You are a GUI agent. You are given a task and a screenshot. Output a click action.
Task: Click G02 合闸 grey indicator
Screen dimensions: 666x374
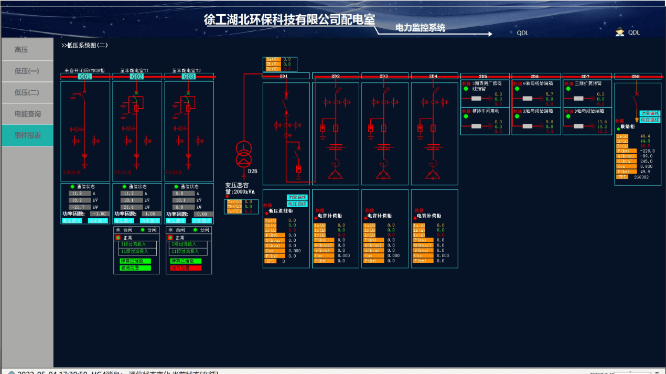click(x=118, y=230)
